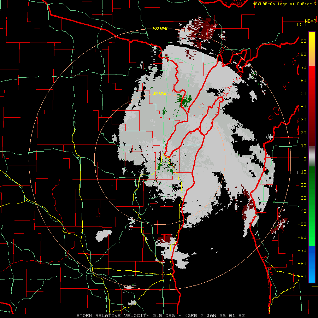Select the 10 value on velocity scale

(304, 146)
